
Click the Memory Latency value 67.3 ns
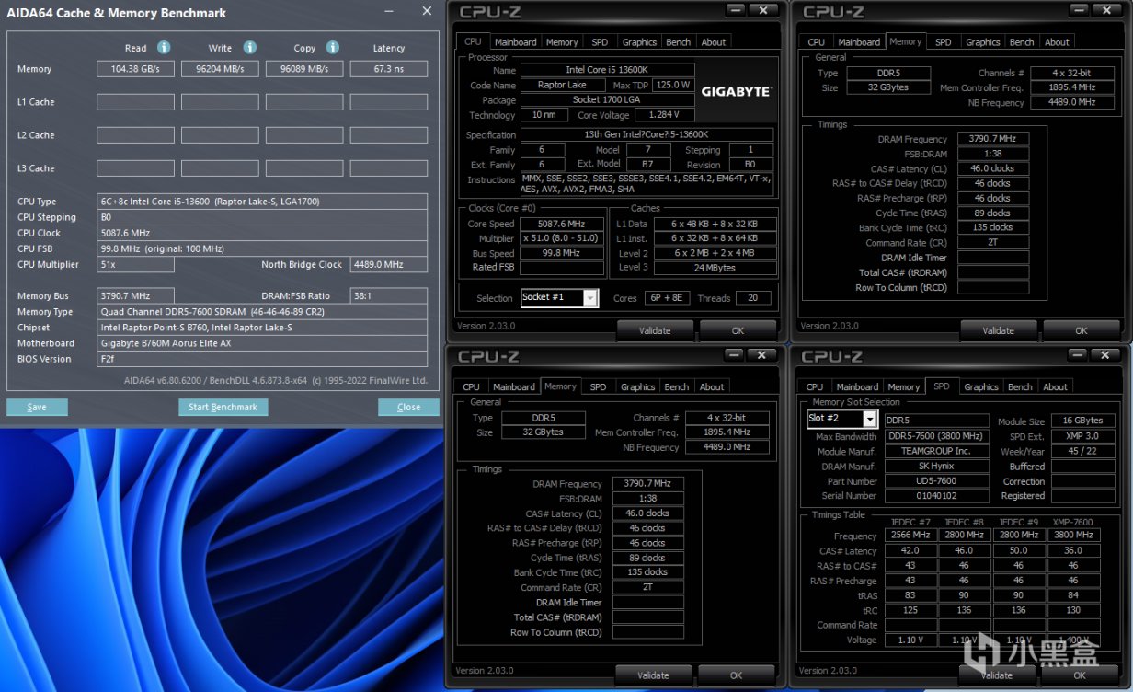[x=389, y=69]
